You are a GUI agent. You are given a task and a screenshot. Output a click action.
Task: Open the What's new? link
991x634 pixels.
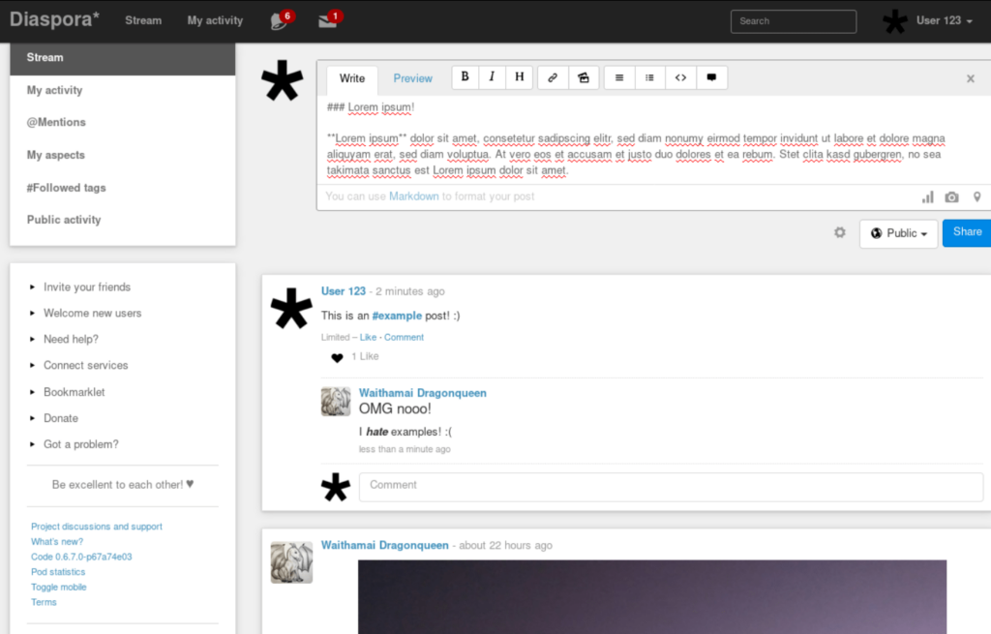pyautogui.click(x=57, y=542)
